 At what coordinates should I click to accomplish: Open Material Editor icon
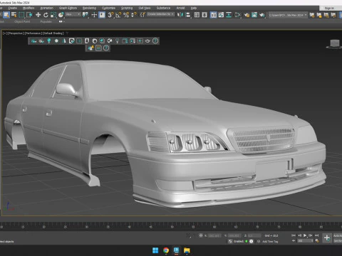238,15
